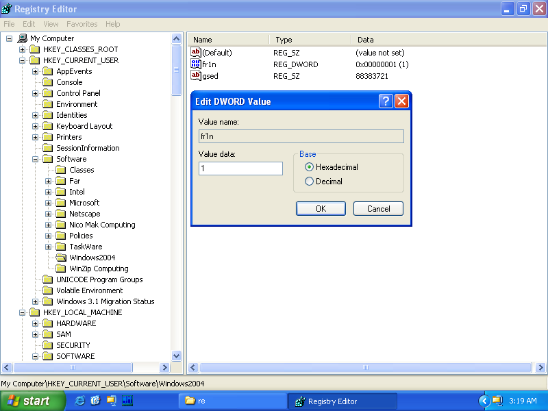Image resolution: width=548 pixels, height=411 pixels.
Task: Click the Value data input field
Action: [x=240, y=169]
